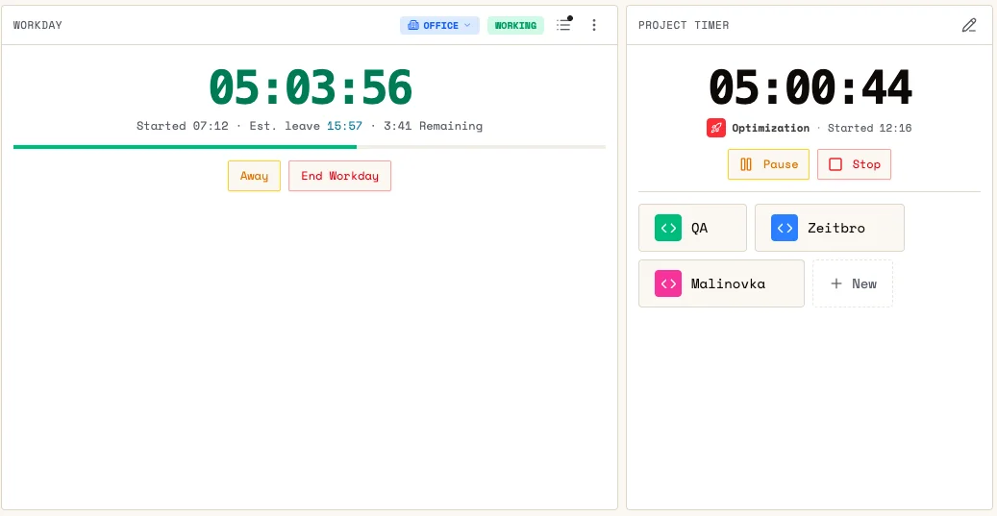Click the pink Malinovka code icon
Image resolution: width=997 pixels, height=516 pixels.
click(x=668, y=283)
